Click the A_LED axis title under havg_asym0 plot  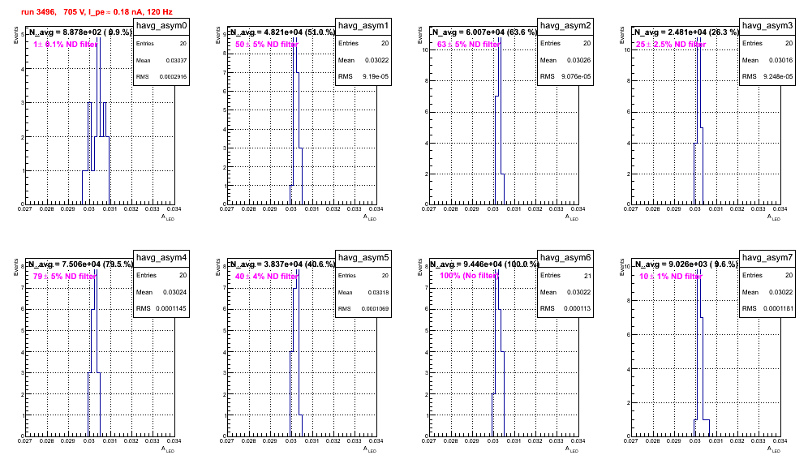168,217
